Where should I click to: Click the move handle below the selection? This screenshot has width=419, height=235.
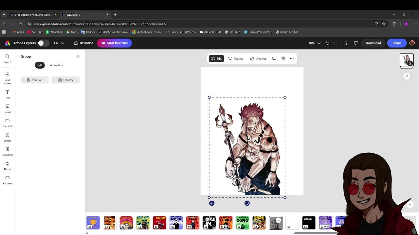point(212,203)
